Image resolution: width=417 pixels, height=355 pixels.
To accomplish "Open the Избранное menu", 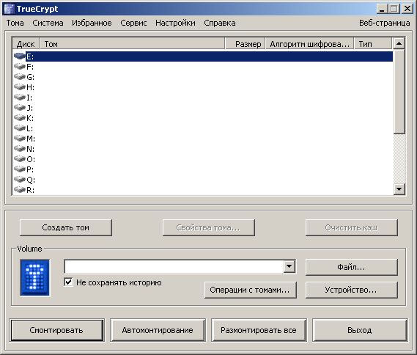I will point(92,23).
